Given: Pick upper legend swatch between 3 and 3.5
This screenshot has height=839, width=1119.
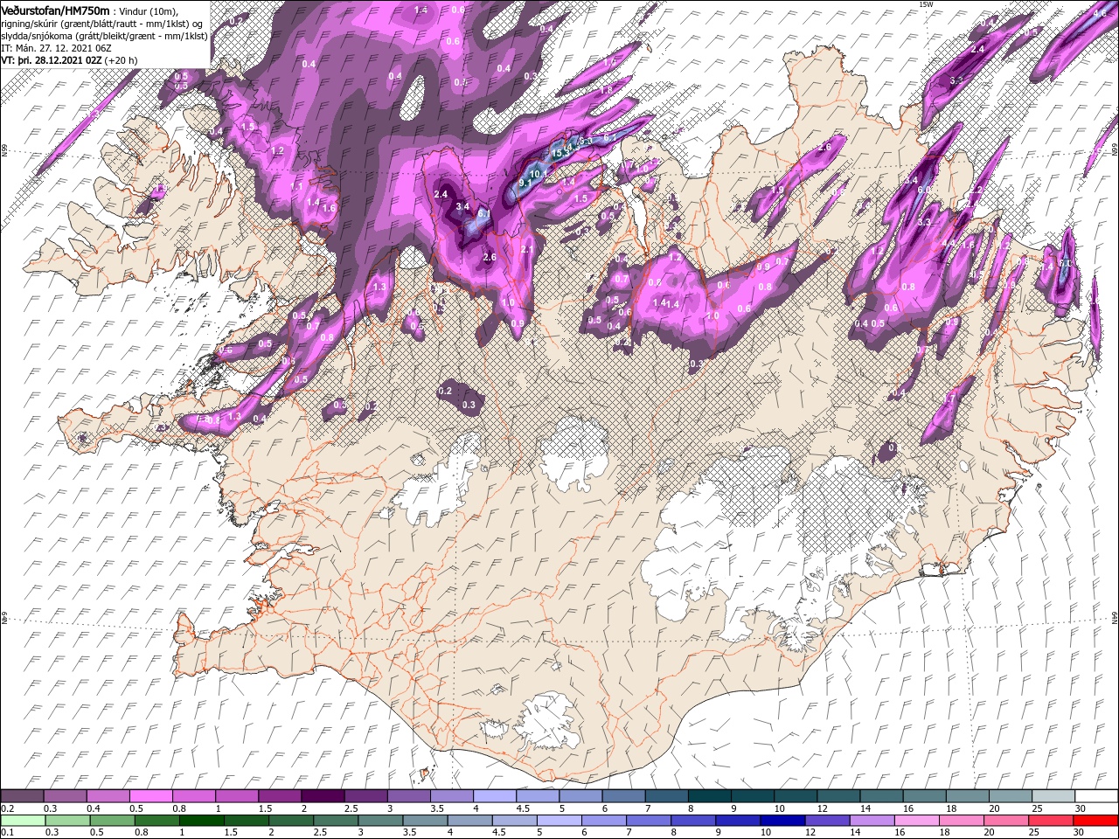Looking at the screenshot, I should (408, 796).
